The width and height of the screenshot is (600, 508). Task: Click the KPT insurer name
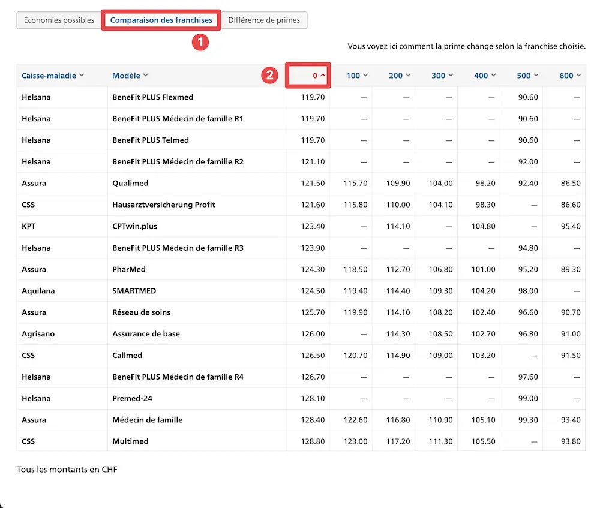click(29, 226)
